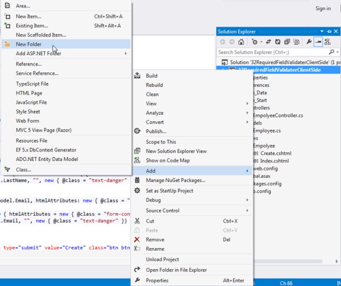Select EmpolyeeController.cs in Solution Explorer
Screen dimensions: 341x286
pos(278,115)
